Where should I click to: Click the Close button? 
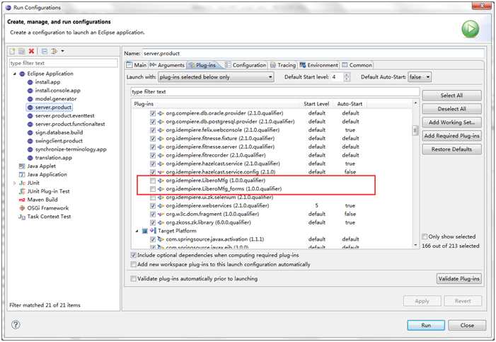(467, 325)
